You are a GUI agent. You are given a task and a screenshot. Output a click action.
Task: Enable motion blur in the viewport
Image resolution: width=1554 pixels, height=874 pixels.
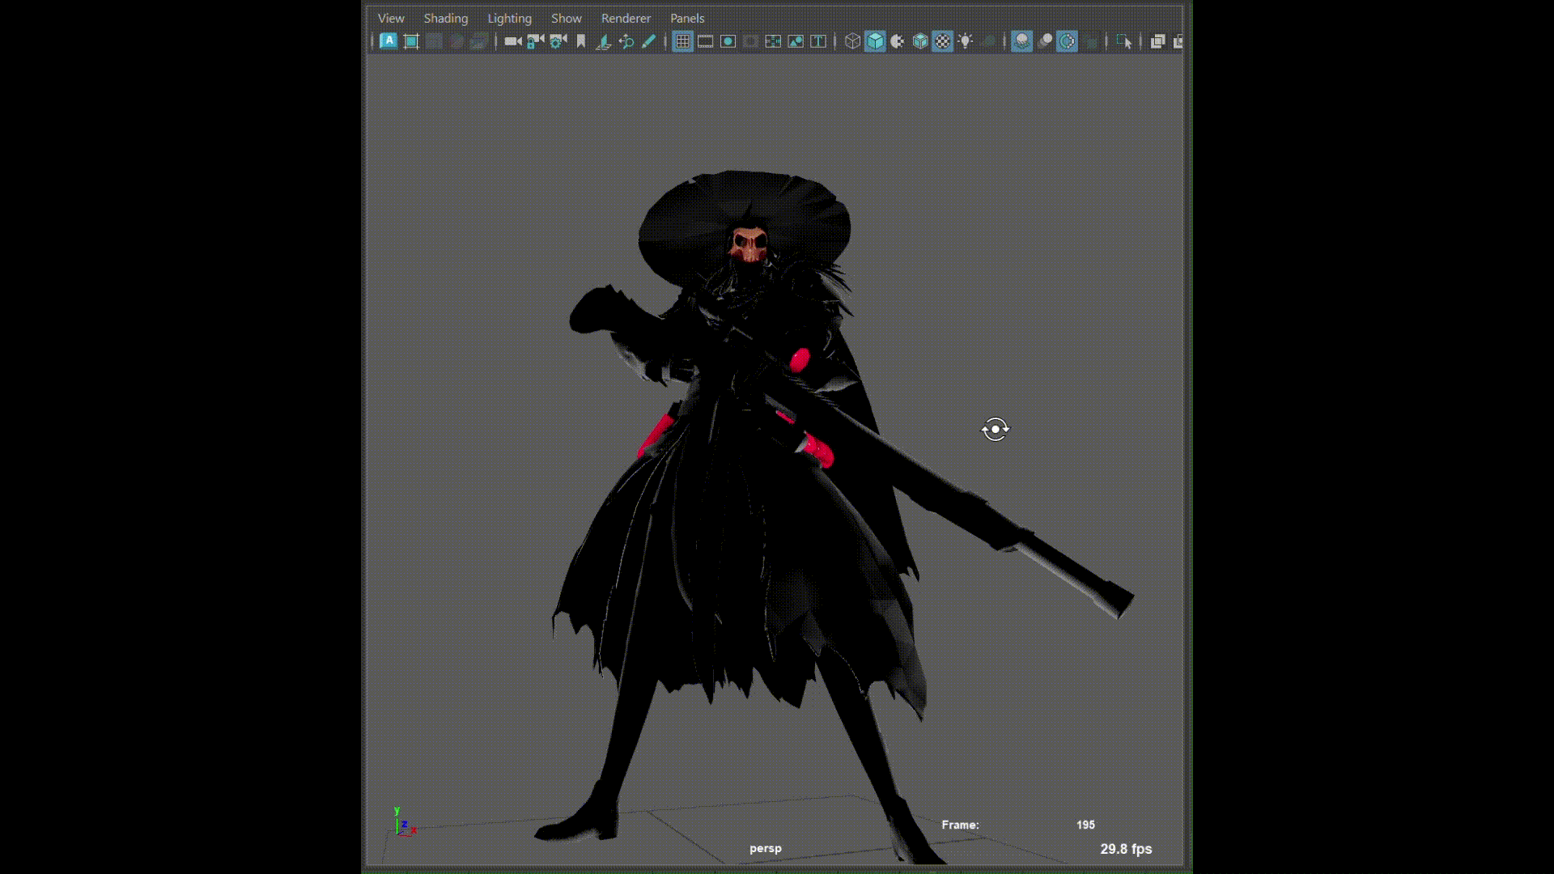[x=1045, y=41]
